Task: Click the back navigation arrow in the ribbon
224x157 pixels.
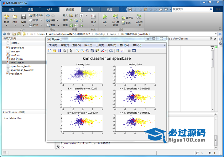Action: pyautogui.click(x=48, y=15)
